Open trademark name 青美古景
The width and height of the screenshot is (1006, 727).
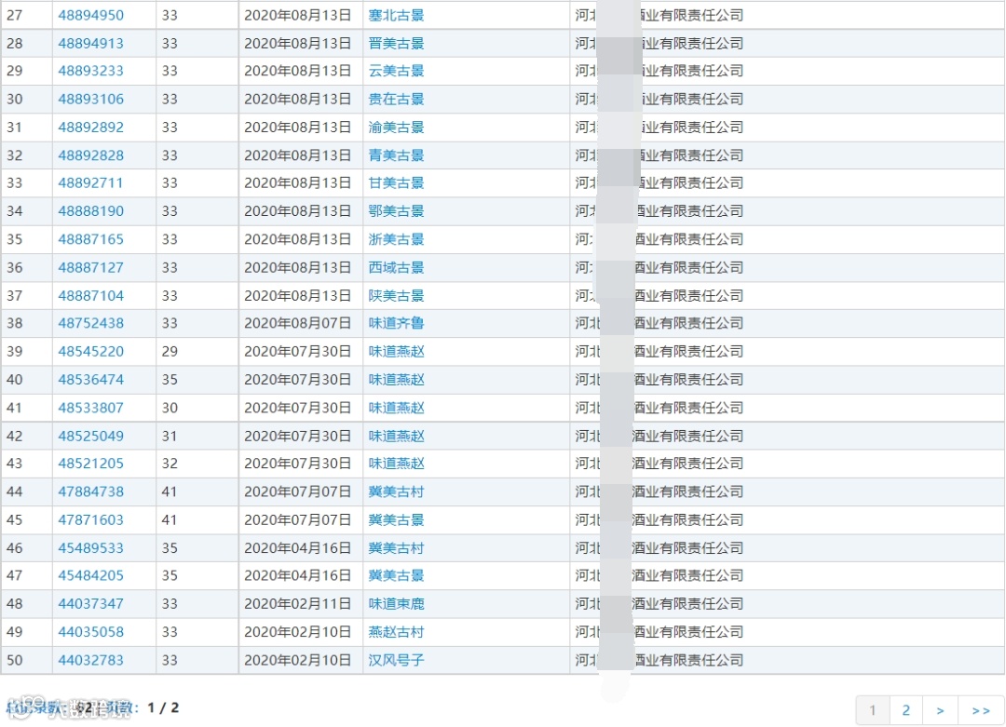(x=396, y=155)
